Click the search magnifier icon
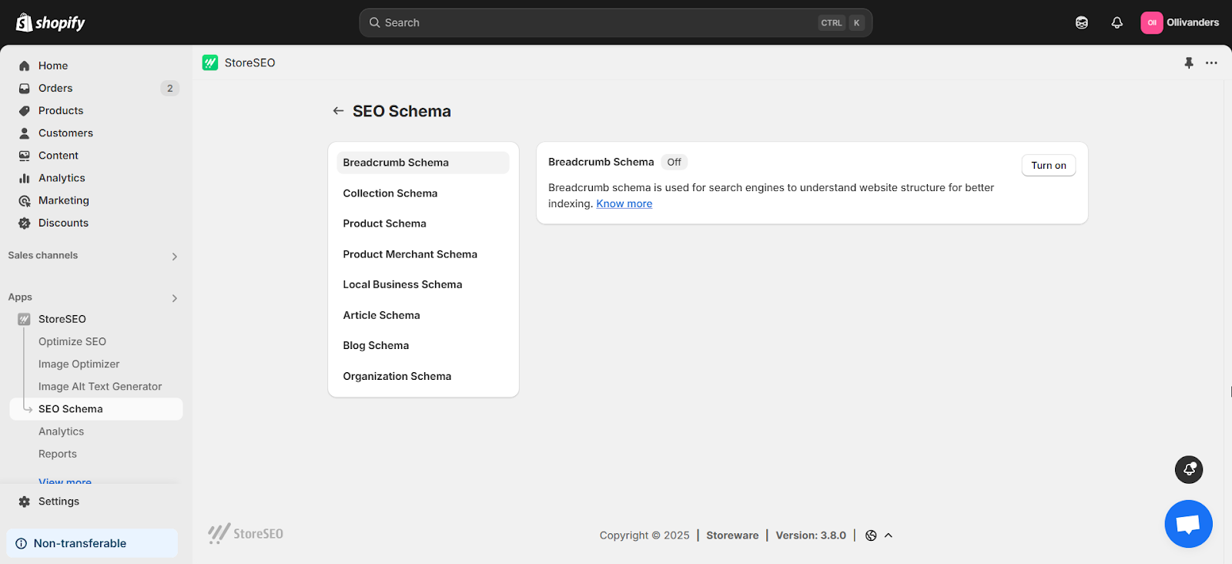Viewport: 1232px width, 564px height. [x=374, y=22]
